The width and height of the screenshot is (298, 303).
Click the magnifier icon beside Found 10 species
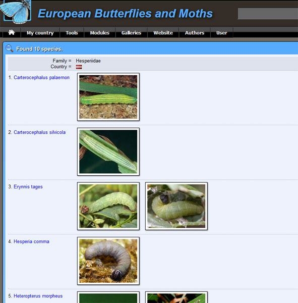(9, 48)
